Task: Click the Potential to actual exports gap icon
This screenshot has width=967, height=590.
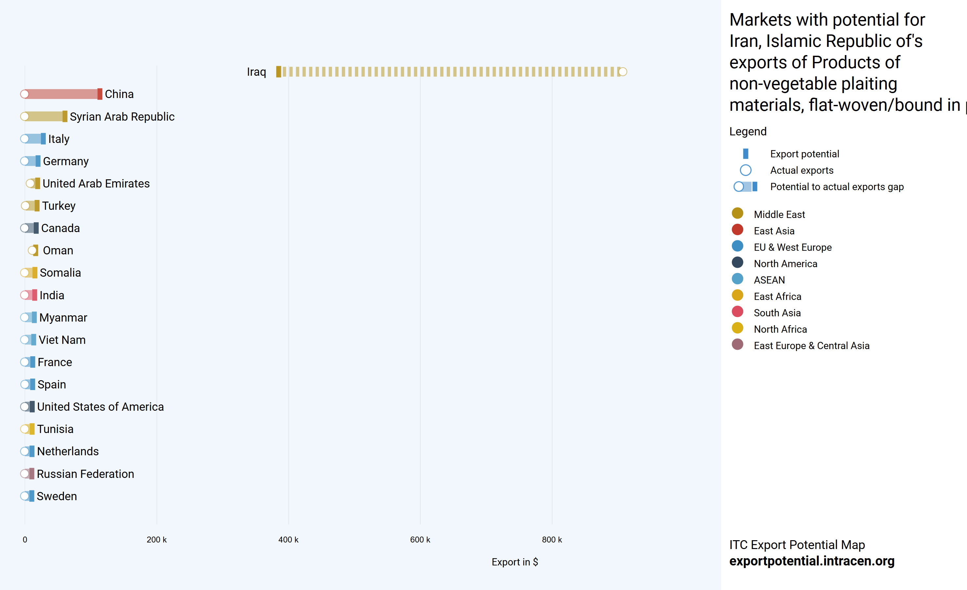Action: tap(745, 187)
